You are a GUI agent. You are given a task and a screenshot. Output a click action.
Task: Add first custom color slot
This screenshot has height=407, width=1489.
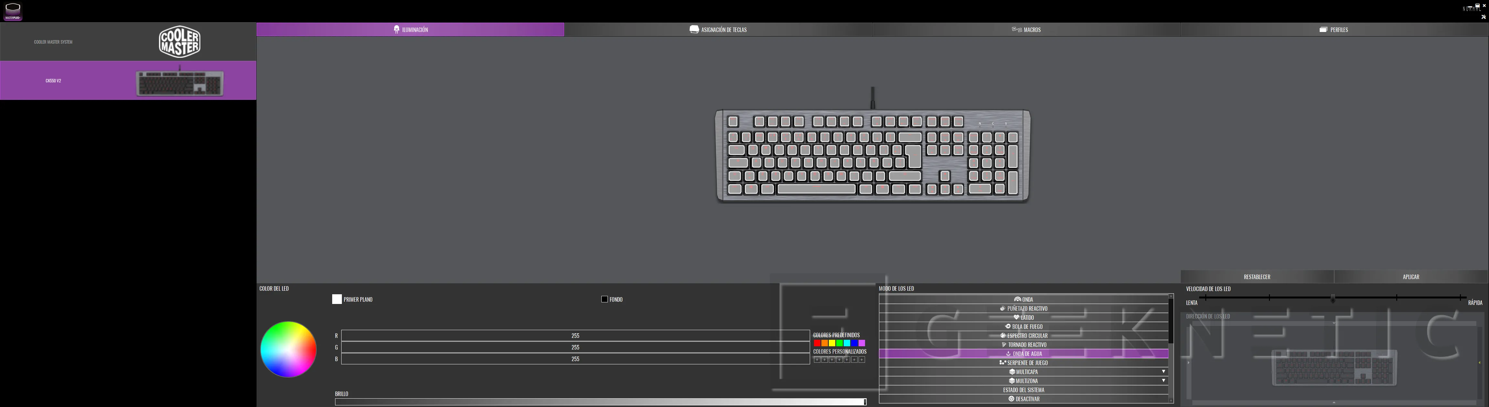coord(817,360)
